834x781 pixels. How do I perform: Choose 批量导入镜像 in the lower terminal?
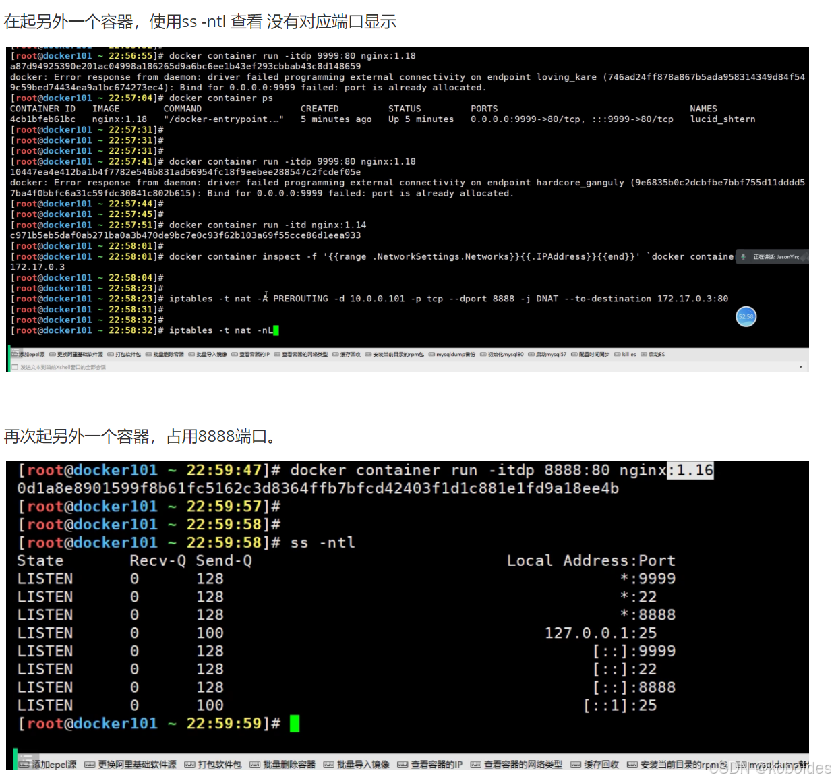(357, 764)
